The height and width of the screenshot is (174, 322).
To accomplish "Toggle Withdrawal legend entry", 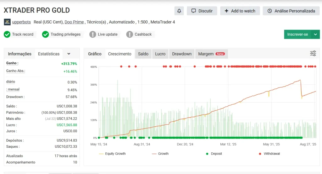I will (269, 154).
